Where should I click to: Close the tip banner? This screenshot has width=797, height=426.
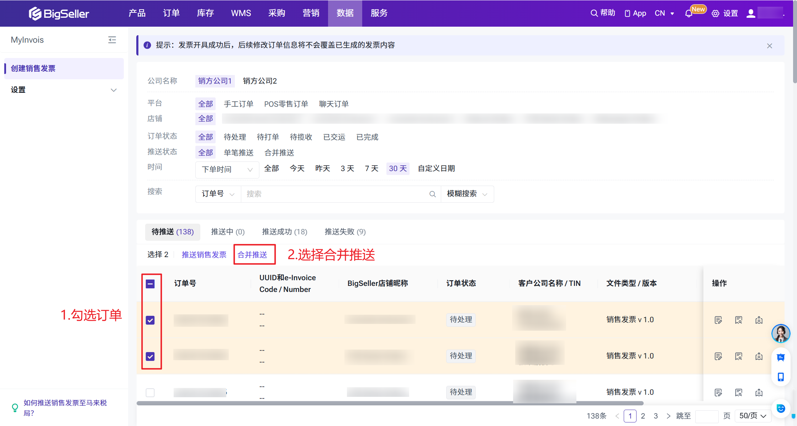click(x=770, y=46)
